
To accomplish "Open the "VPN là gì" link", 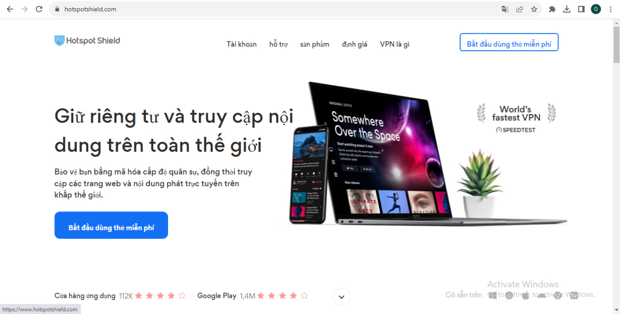I will (395, 44).
